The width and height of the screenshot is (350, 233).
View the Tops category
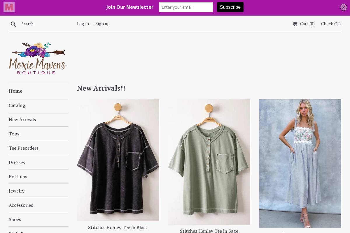14,134
